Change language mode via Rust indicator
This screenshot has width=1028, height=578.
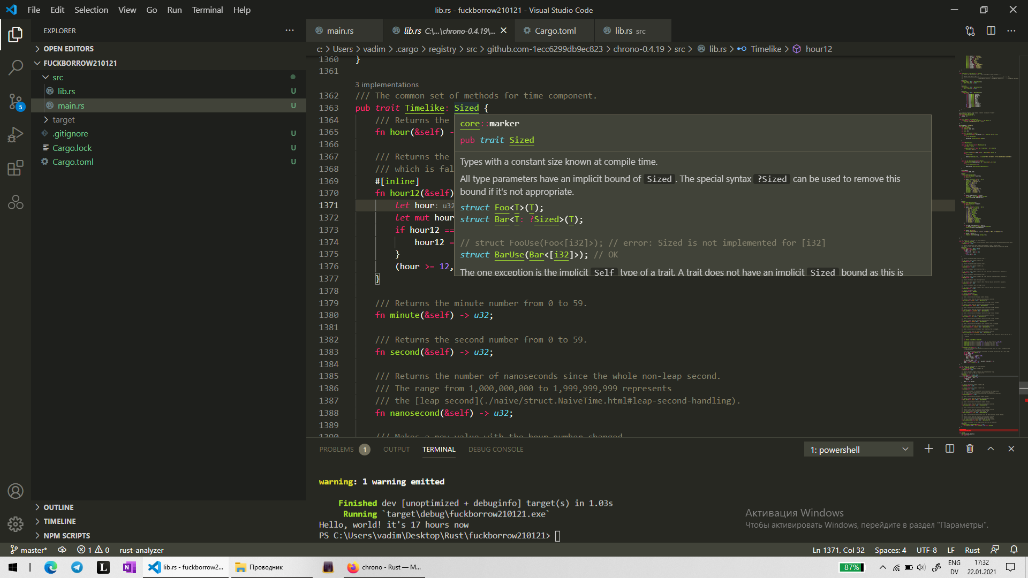tap(972, 550)
